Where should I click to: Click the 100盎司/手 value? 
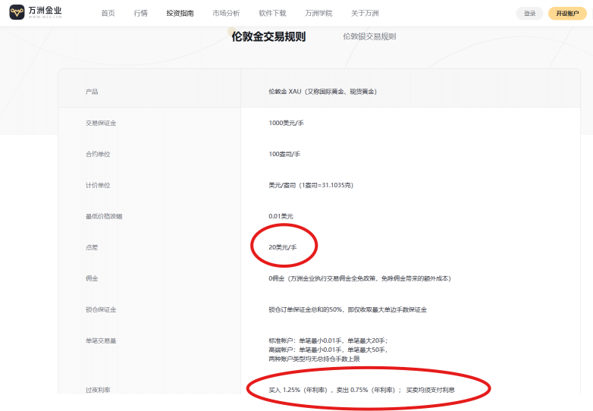tap(284, 154)
